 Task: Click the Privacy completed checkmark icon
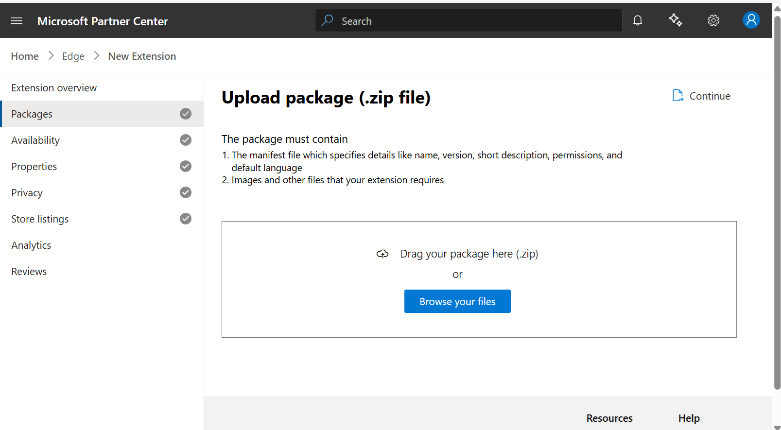point(186,192)
